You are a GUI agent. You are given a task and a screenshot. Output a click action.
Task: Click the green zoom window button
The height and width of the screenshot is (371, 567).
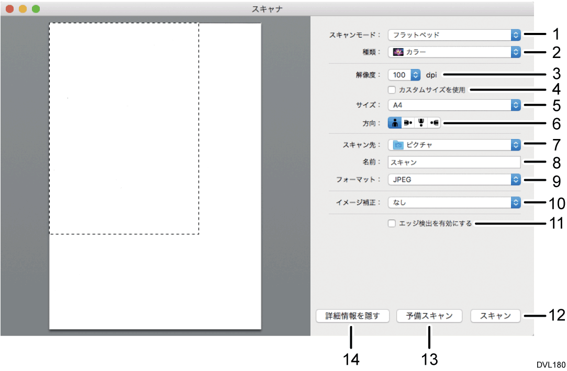point(36,9)
